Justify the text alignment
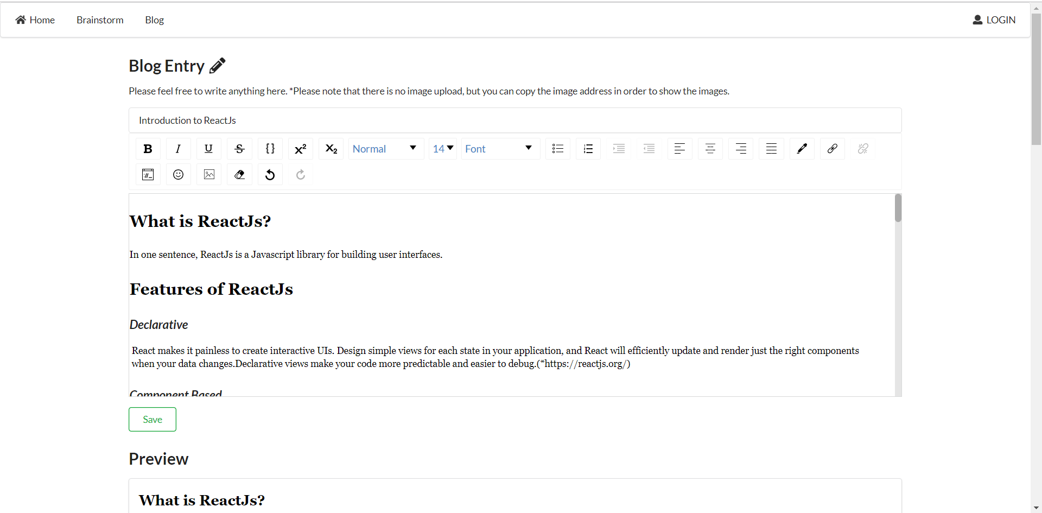Image resolution: width=1042 pixels, height=513 pixels. coord(771,149)
